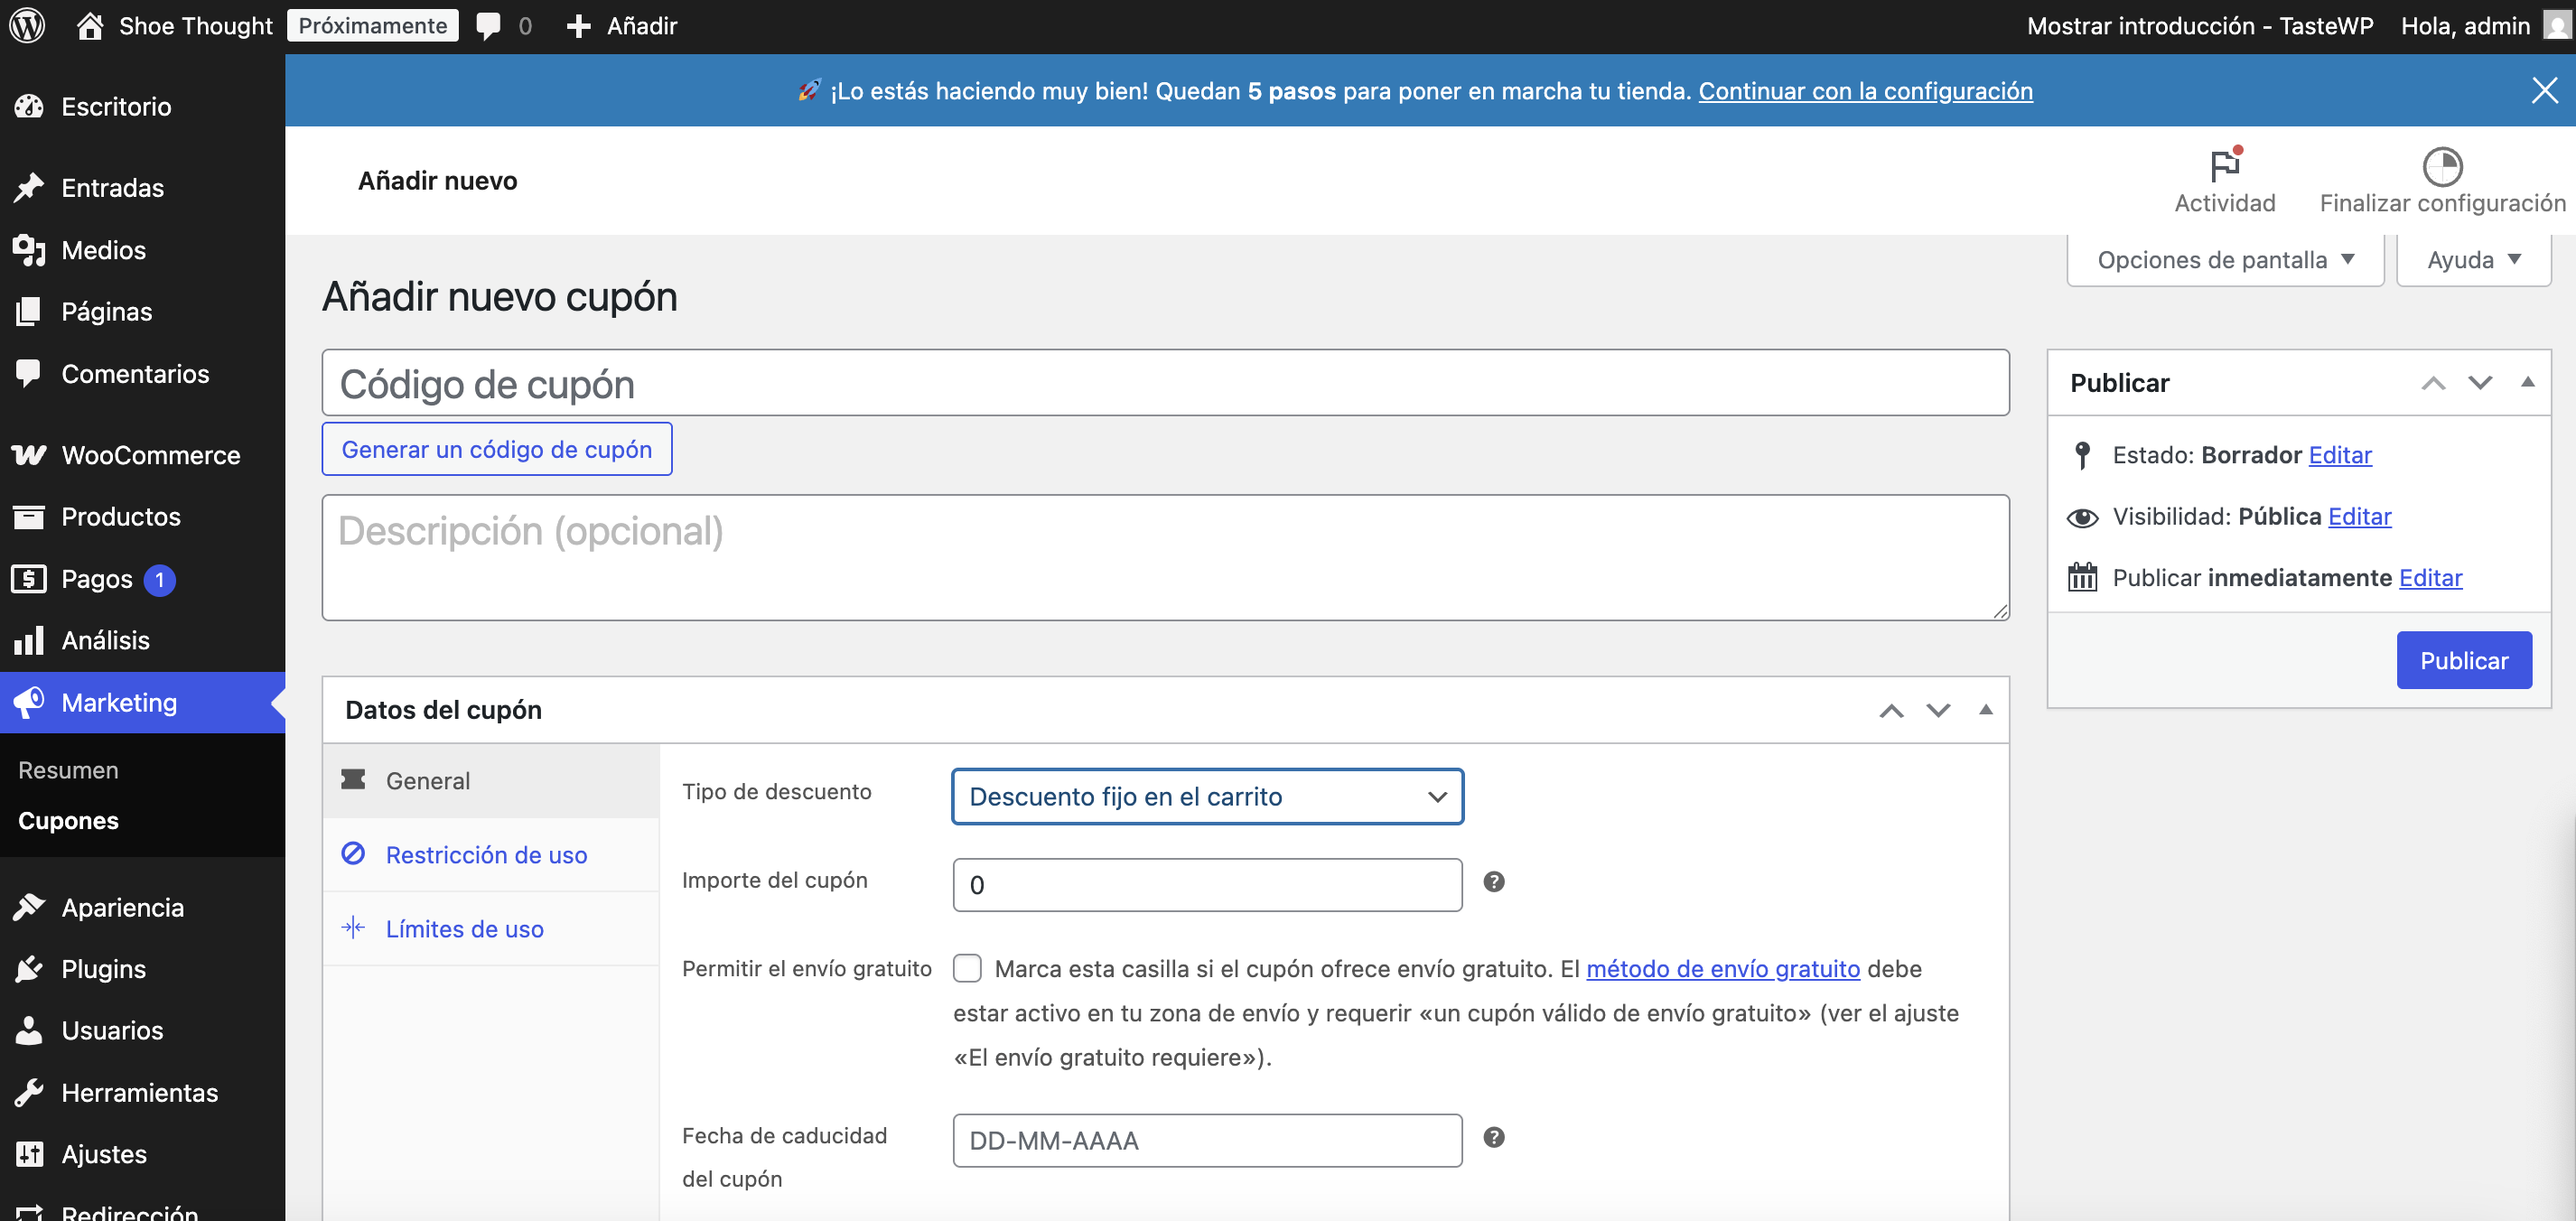Switch to Límites de uso tab
2576x1221 pixels.
(x=464, y=929)
